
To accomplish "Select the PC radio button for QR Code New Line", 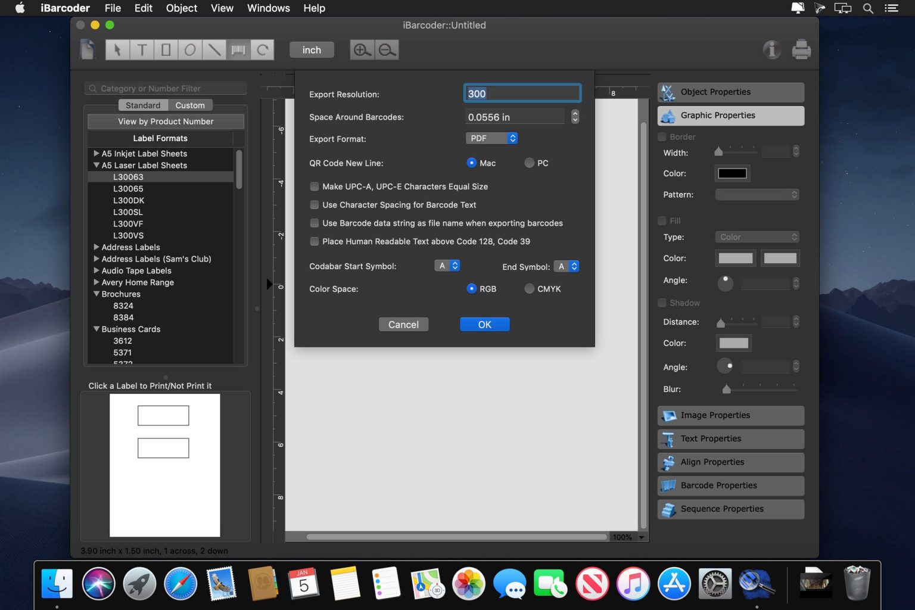I will [x=528, y=163].
